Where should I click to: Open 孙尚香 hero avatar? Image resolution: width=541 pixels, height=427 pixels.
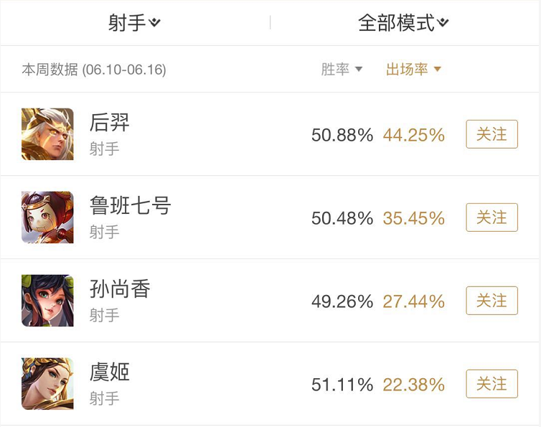47,300
